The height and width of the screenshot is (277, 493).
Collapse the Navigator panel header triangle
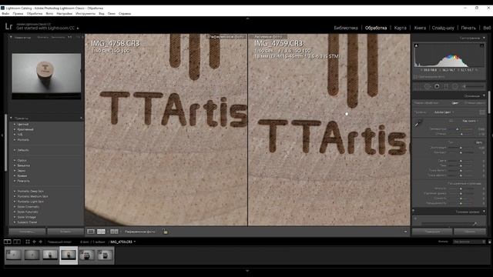(11, 38)
